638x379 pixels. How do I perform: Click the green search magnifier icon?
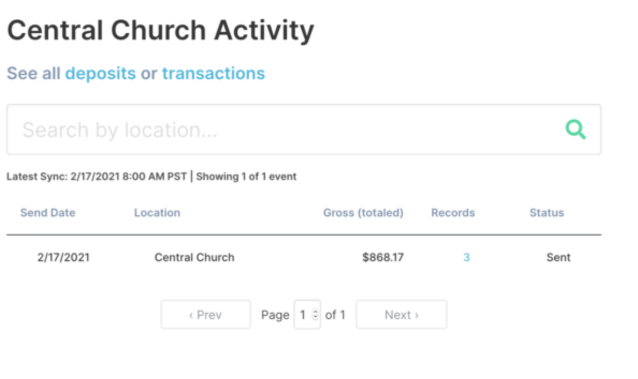(x=576, y=129)
